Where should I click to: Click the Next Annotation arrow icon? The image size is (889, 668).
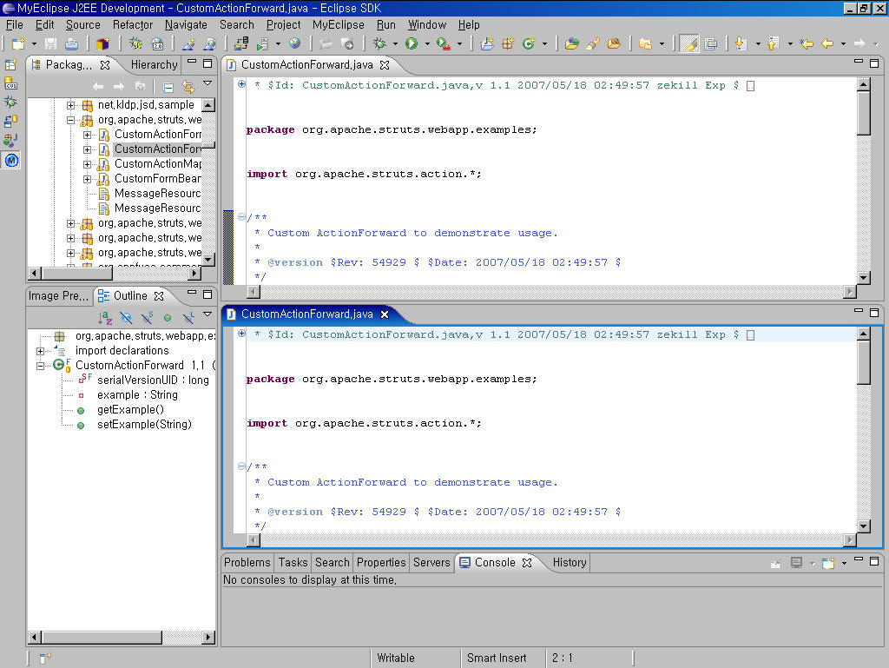click(741, 43)
